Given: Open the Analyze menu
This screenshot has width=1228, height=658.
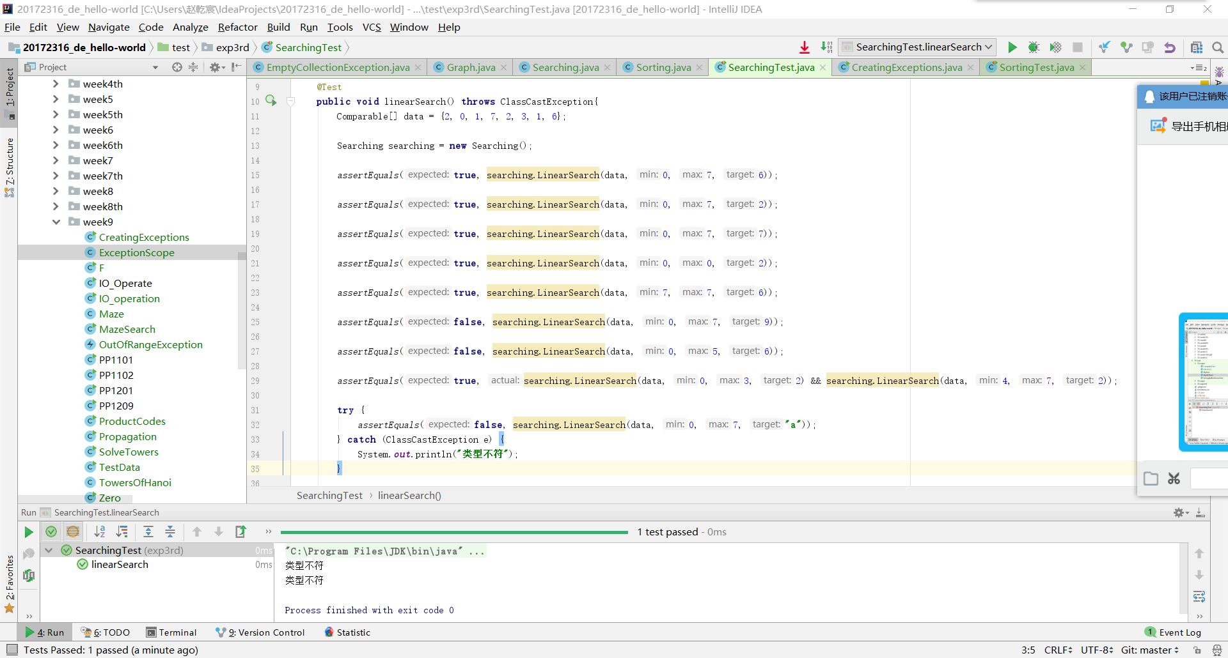Looking at the screenshot, I should (x=190, y=27).
